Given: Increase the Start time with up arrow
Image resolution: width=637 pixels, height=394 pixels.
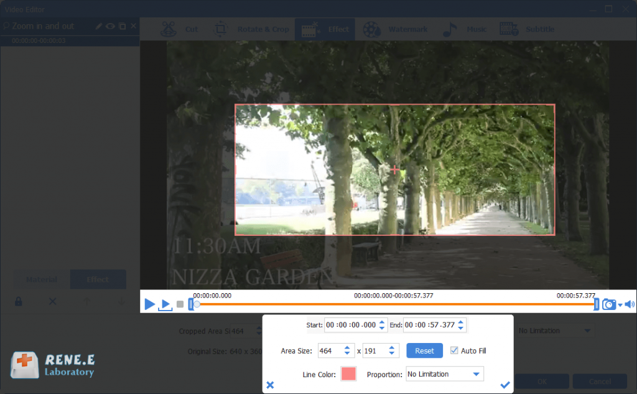Looking at the screenshot, I should pos(382,322).
